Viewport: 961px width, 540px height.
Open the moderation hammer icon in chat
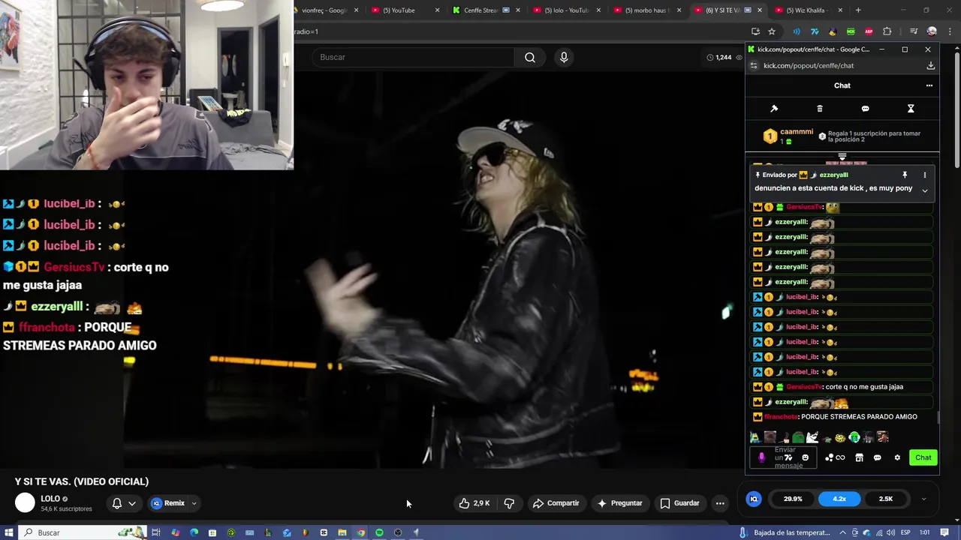point(774,109)
